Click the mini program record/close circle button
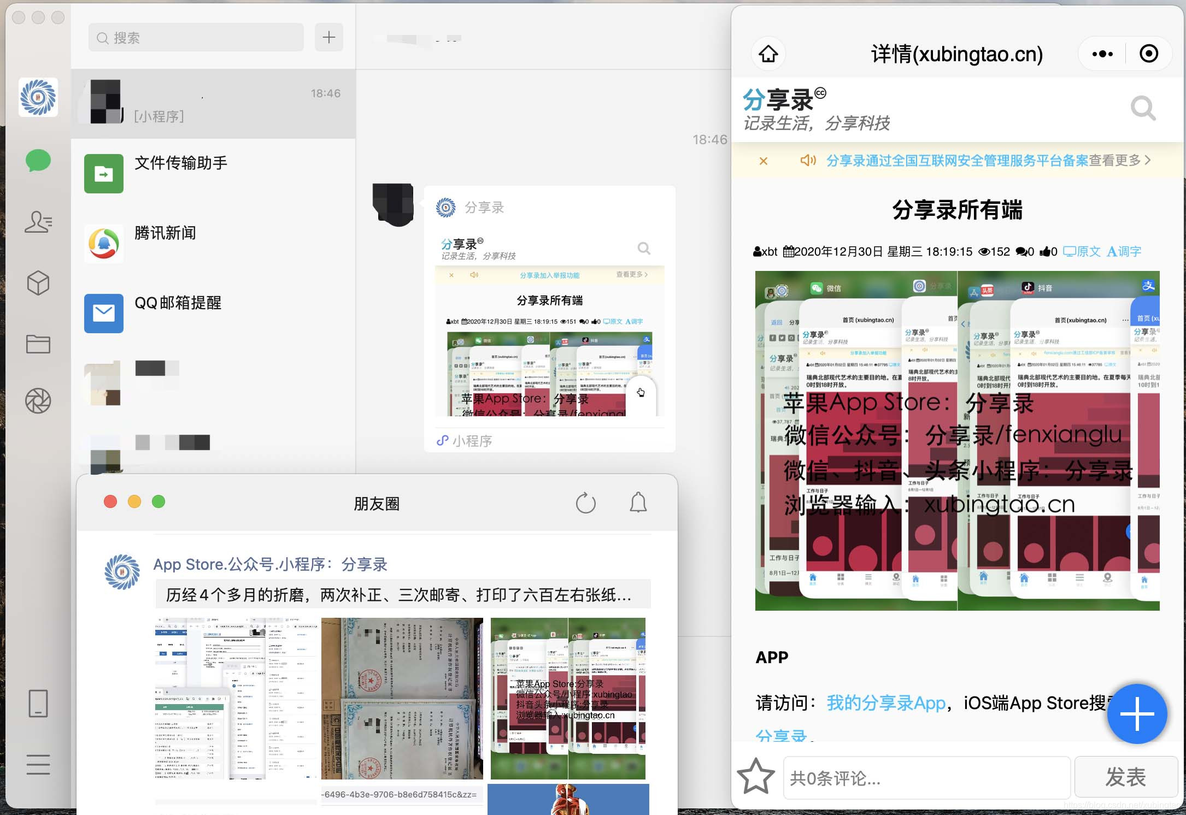The width and height of the screenshot is (1186, 815). tap(1148, 54)
